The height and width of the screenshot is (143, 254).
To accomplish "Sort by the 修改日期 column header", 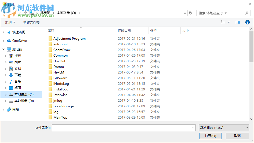I will [x=124, y=30].
